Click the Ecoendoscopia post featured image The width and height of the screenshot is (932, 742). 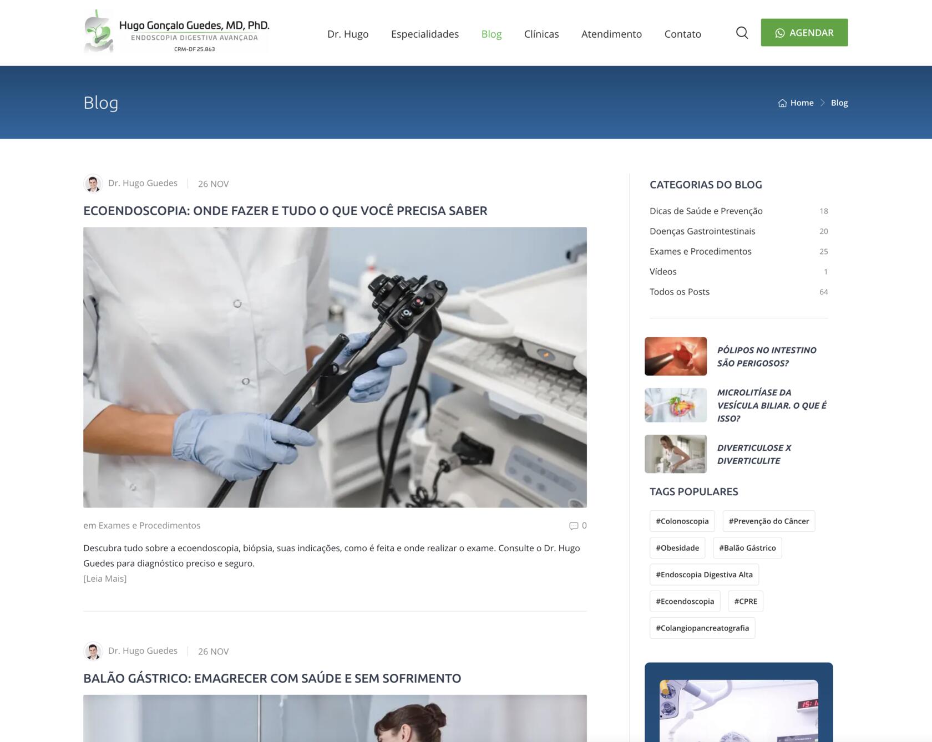(x=335, y=367)
